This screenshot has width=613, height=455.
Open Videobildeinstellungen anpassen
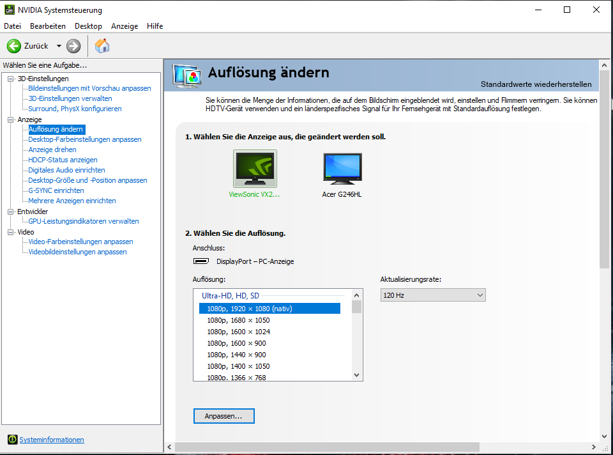pyautogui.click(x=77, y=252)
